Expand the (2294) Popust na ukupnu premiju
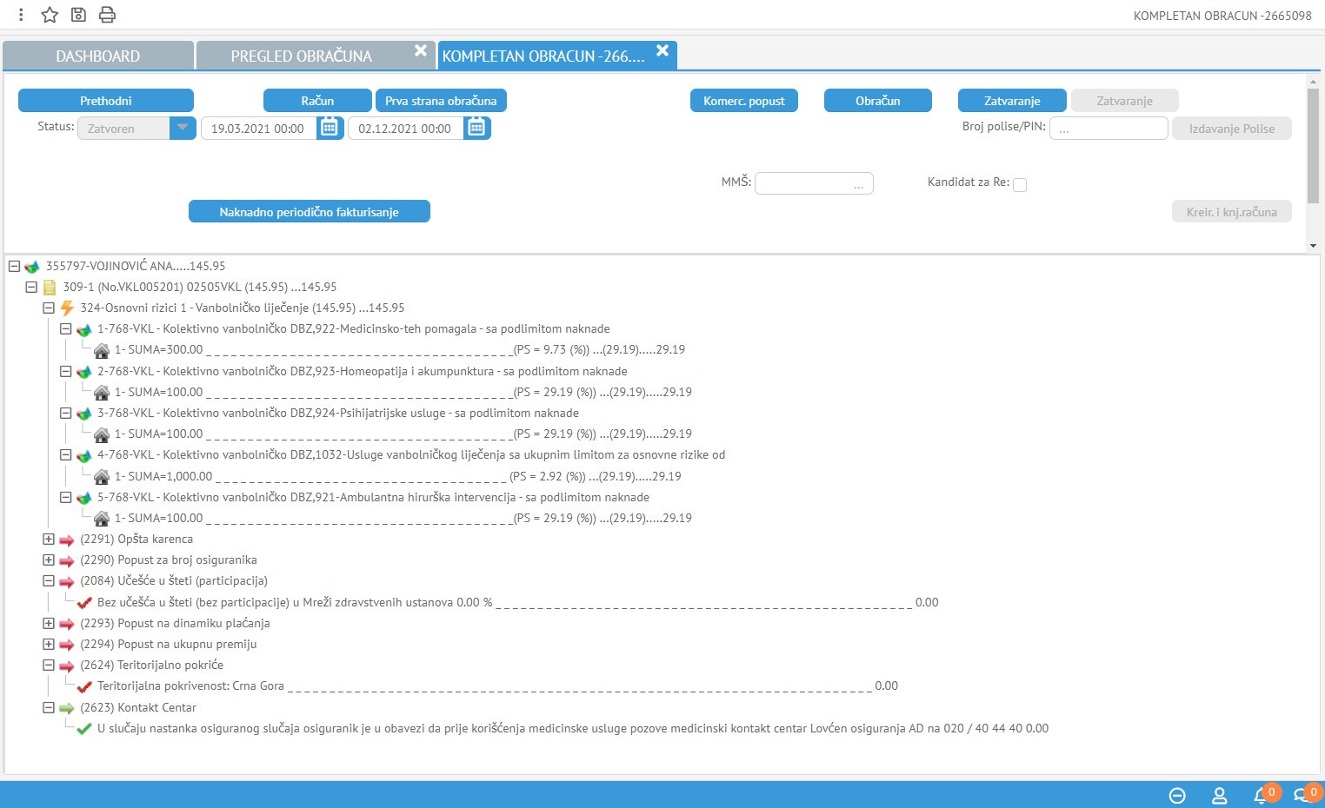The image size is (1325, 808). click(x=49, y=644)
